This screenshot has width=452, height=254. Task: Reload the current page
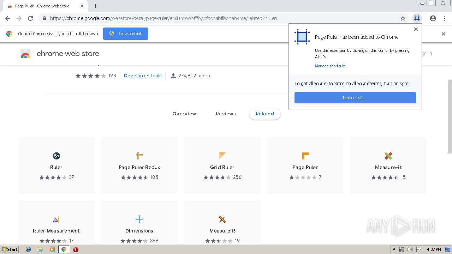click(x=30, y=18)
